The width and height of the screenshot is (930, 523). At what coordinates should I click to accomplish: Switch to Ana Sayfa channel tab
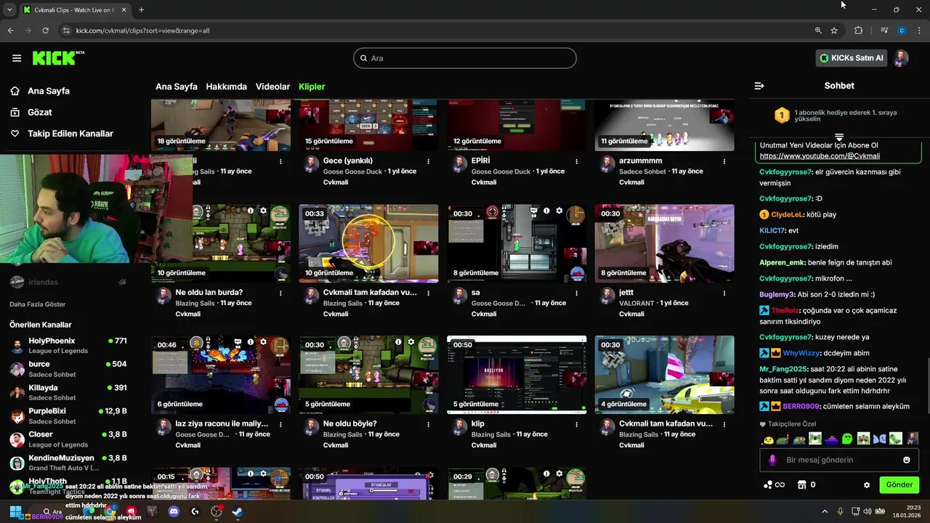point(177,86)
